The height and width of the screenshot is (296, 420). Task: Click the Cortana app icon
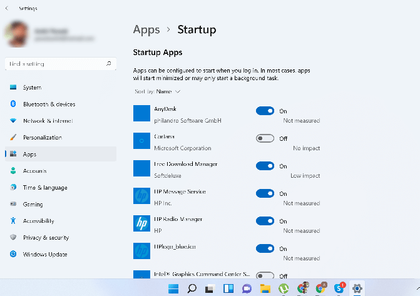141,141
